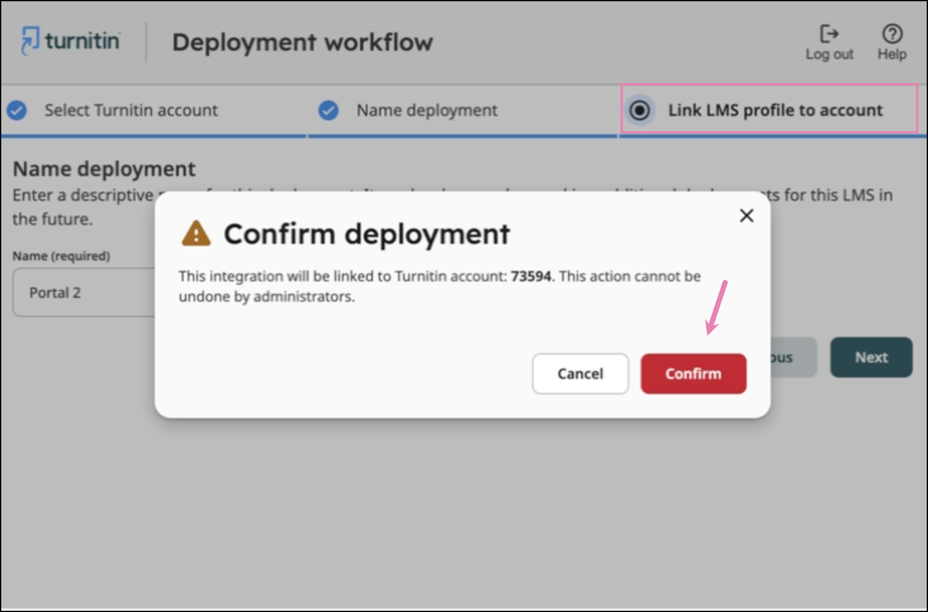Screen dimensions: 928x612
Task: Click the Help label
Action: point(892,54)
